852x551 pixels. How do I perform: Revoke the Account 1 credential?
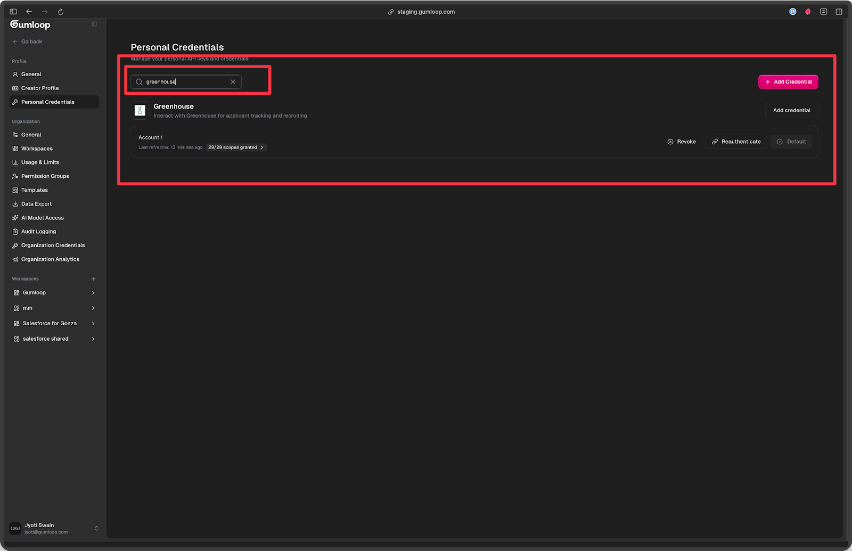pyautogui.click(x=682, y=142)
